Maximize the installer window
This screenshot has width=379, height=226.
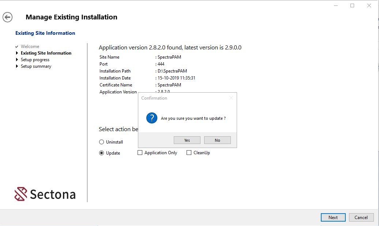click(x=352, y=5)
